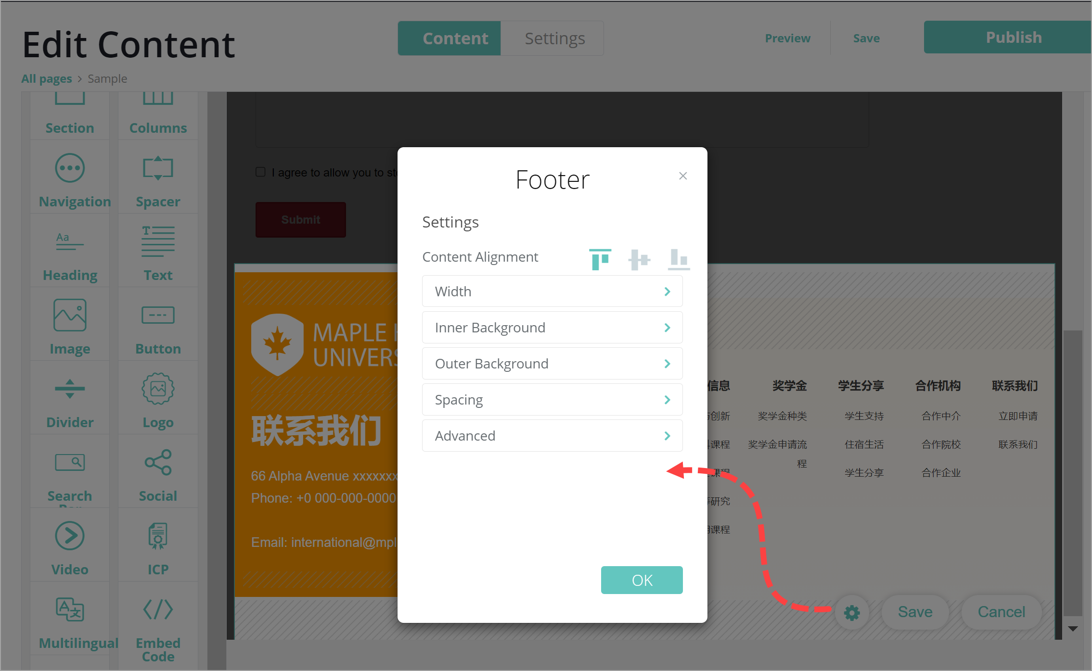This screenshot has width=1092, height=671.
Task: Click OK in the Footer dialog
Action: click(x=642, y=580)
